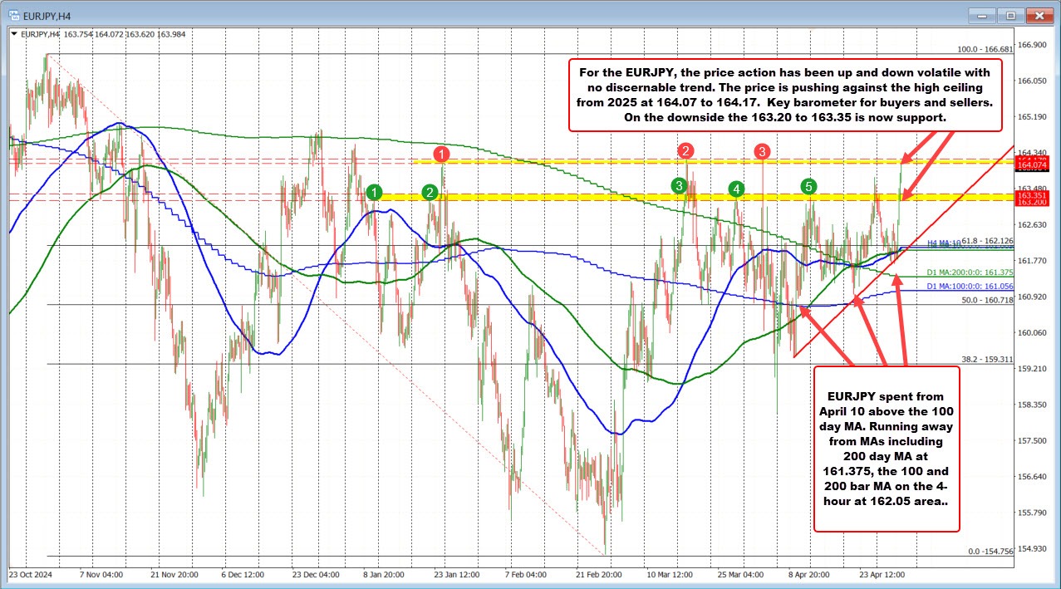Select the green circled 2 marker
Viewport: 1061px width, 589px height.
click(430, 192)
